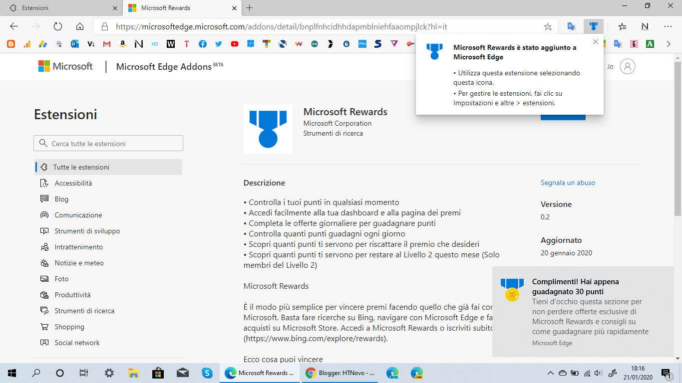Screen dimensions: 682x383
Task: Open the pink G bookmark icon
Action: coord(634,44)
